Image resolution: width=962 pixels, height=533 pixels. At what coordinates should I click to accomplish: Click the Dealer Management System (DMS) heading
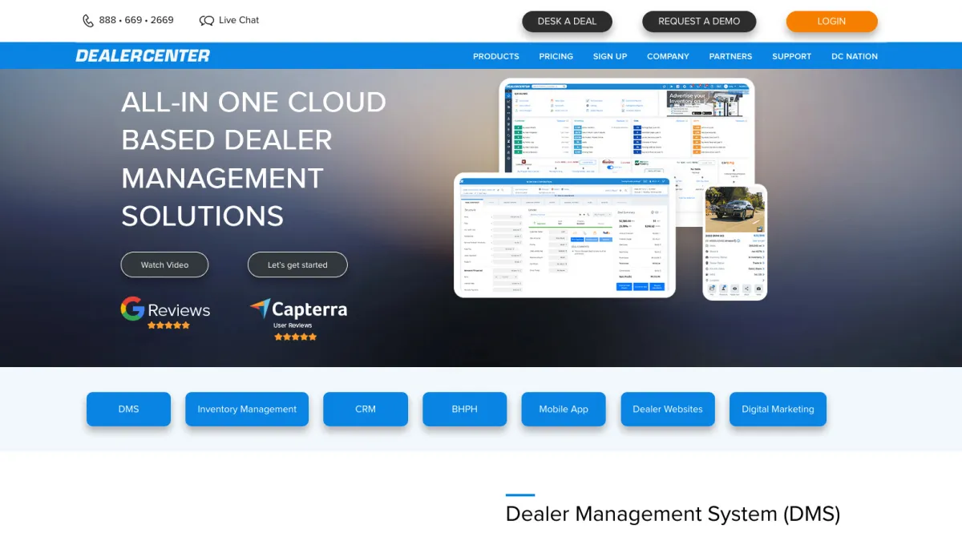pos(673,514)
